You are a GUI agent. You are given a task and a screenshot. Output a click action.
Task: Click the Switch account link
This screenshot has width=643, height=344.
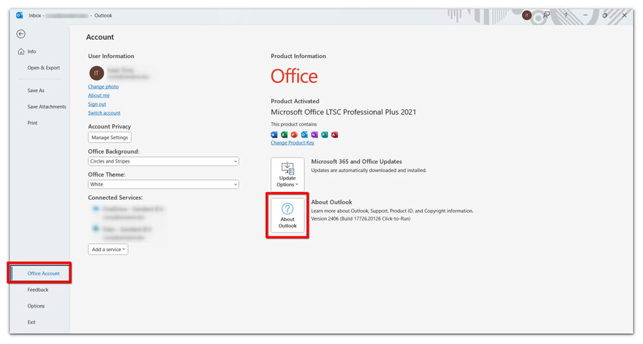coord(104,113)
